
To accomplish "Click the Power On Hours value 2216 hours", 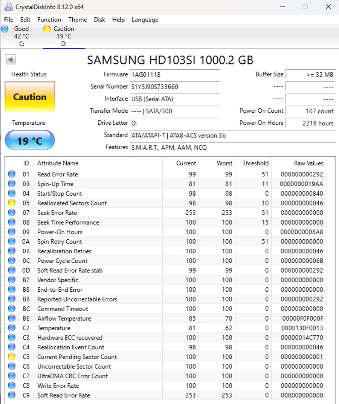I will pos(310,123).
